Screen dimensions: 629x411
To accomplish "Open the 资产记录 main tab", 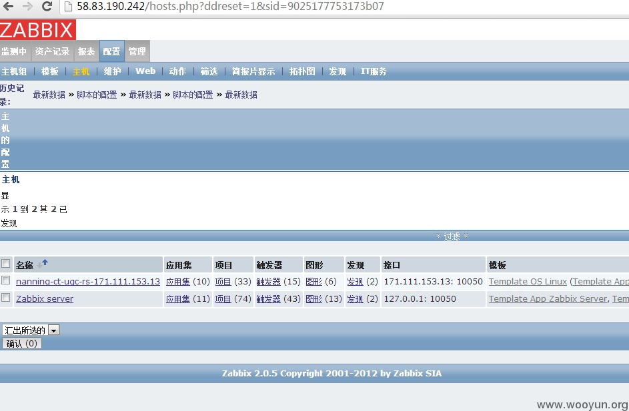I will [52, 51].
